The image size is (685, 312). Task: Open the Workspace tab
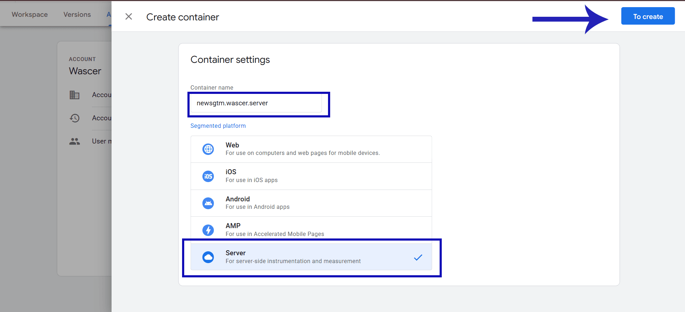[30, 14]
